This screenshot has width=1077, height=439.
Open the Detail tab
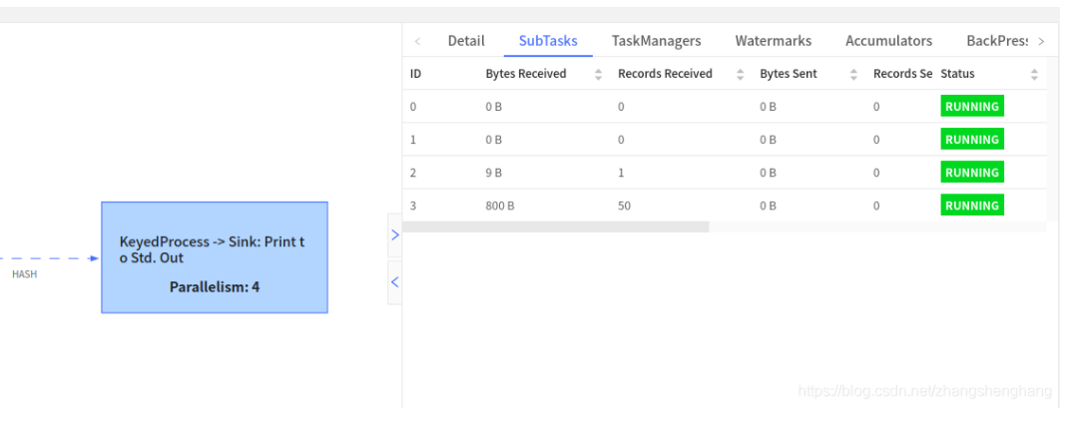466,41
